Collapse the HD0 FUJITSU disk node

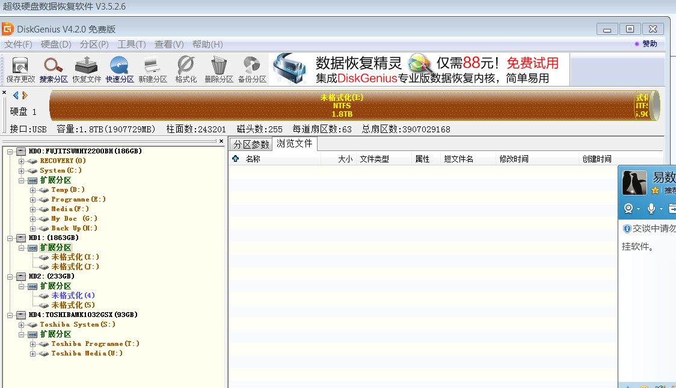(10, 152)
